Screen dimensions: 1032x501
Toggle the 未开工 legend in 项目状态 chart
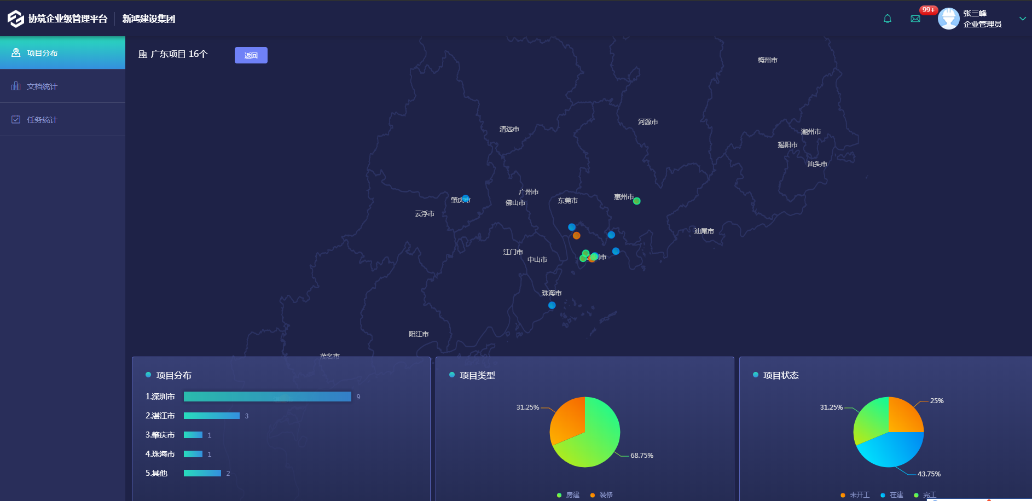click(855, 495)
